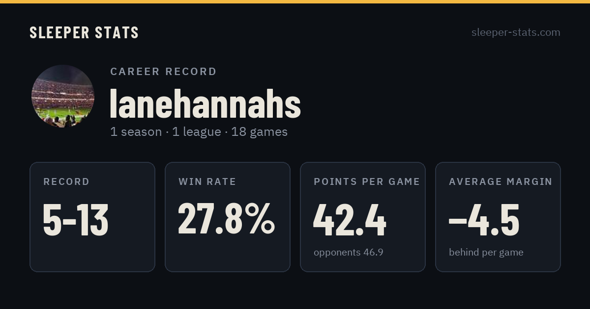The height and width of the screenshot is (309, 590).
Task: Click the 42.4 points value
Action: pyautogui.click(x=350, y=220)
